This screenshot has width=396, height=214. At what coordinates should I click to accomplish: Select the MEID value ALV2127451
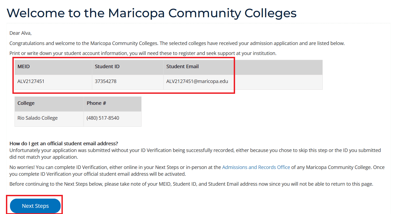pos(31,81)
